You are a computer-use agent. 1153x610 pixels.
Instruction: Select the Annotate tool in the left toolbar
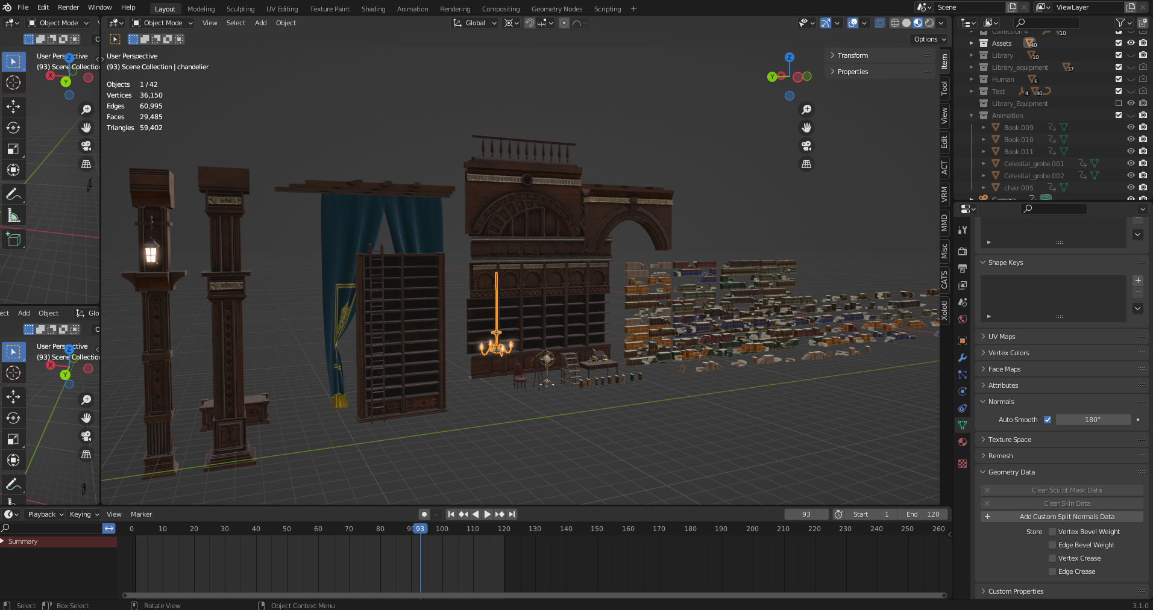coord(13,193)
